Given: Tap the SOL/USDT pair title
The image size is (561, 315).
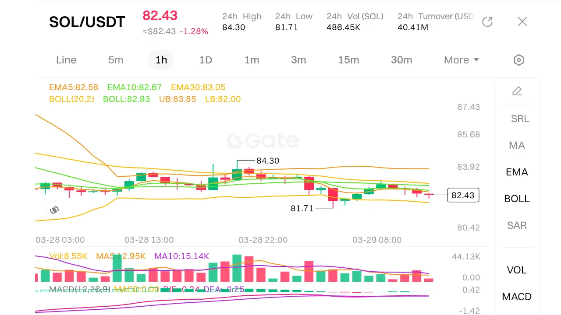Looking at the screenshot, I should click(87, 22).
